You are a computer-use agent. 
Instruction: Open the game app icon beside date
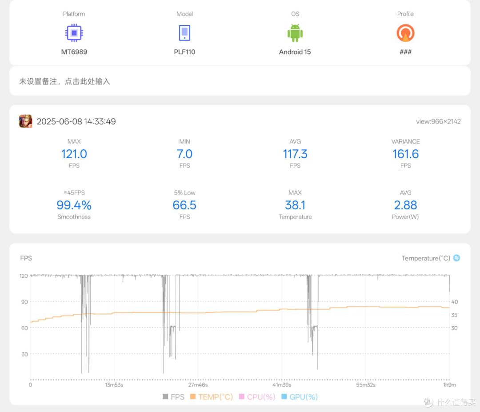pyautogui.click(x=26, y=121)
